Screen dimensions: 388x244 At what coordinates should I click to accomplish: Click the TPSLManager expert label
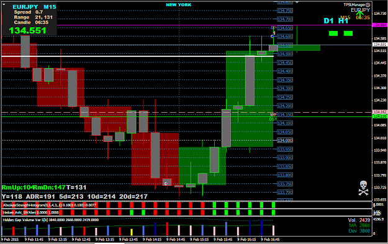[x=354, y=5]
